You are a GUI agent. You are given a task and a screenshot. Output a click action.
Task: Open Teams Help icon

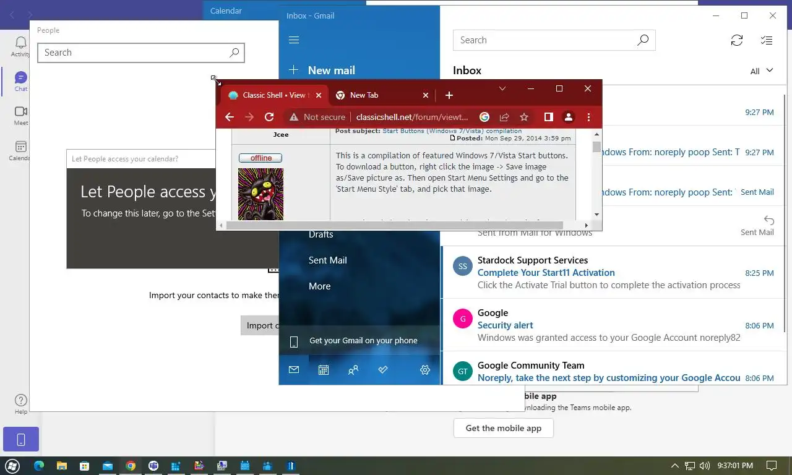[20, 404]
